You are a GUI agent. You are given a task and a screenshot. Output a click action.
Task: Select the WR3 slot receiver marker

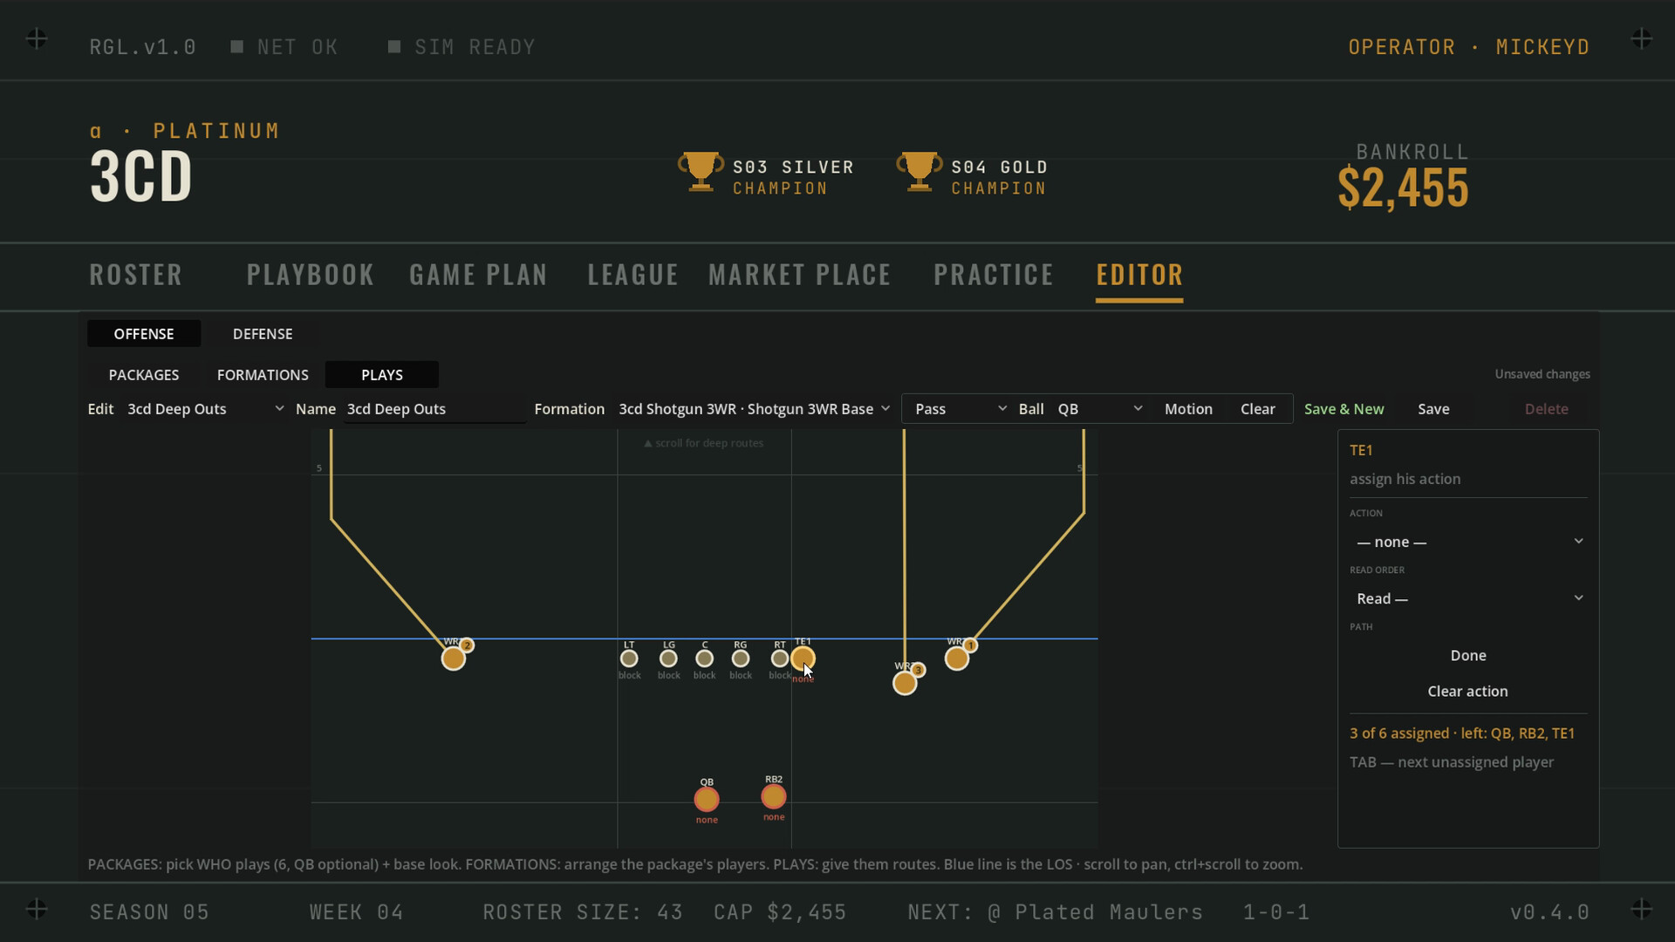[x=905, y=683]
